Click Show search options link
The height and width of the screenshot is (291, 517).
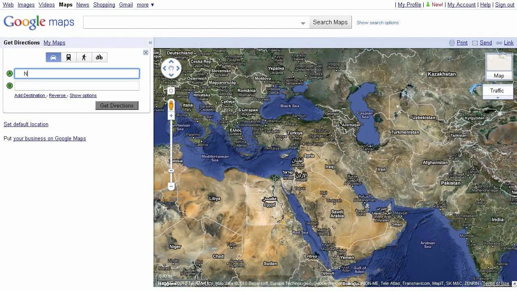pos(378,23)
